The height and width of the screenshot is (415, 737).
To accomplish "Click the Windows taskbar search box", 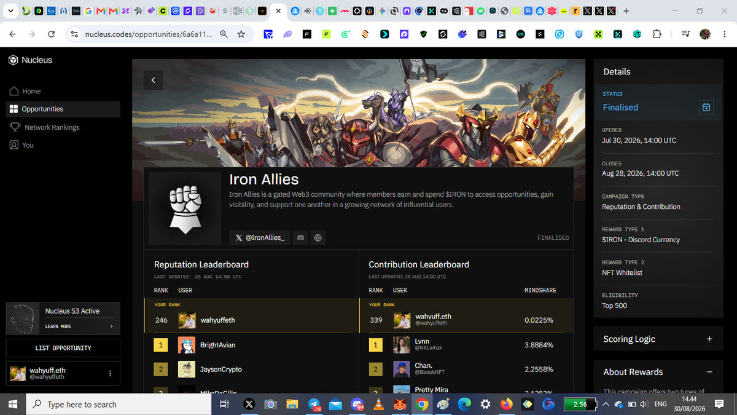I will (117, 404).
